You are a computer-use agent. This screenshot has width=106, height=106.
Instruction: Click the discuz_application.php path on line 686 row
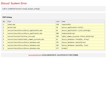[x=32, y=33]
